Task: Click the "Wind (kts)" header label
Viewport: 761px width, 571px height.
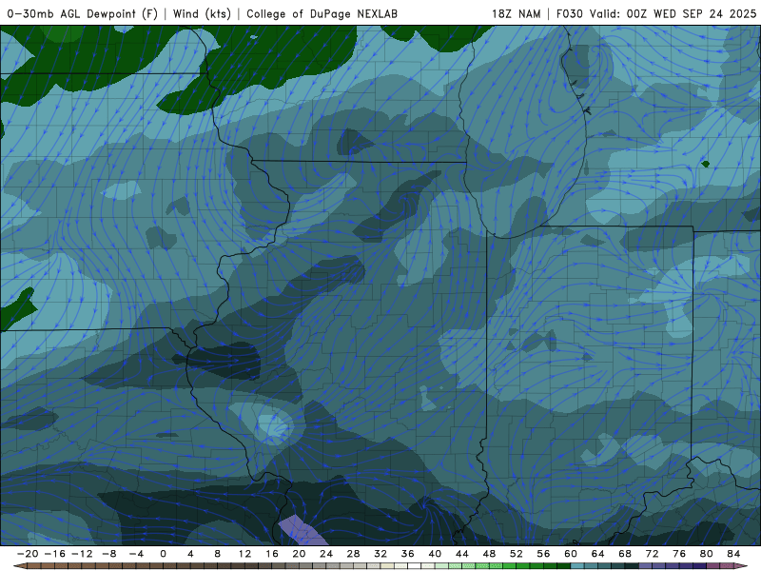Action: (202, 13)
